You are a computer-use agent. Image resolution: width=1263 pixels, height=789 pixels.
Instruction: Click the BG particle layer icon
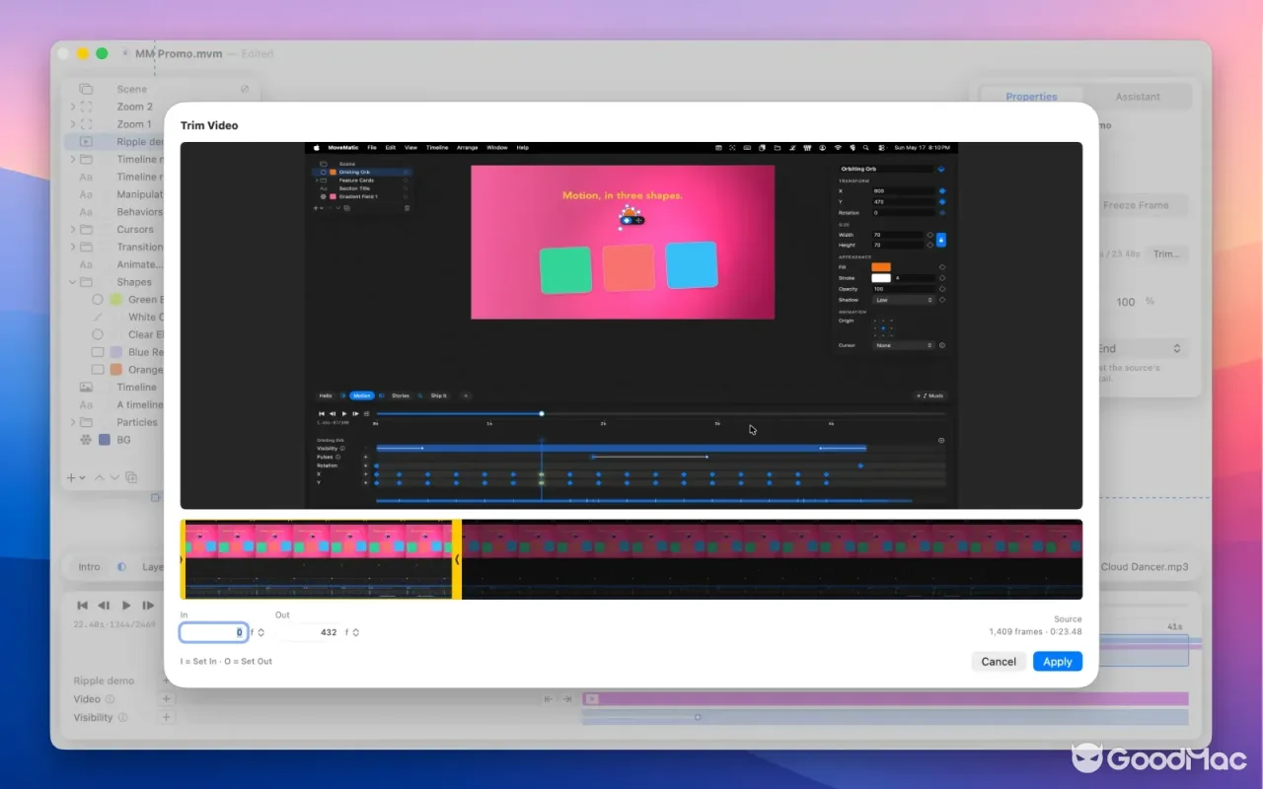86,440
